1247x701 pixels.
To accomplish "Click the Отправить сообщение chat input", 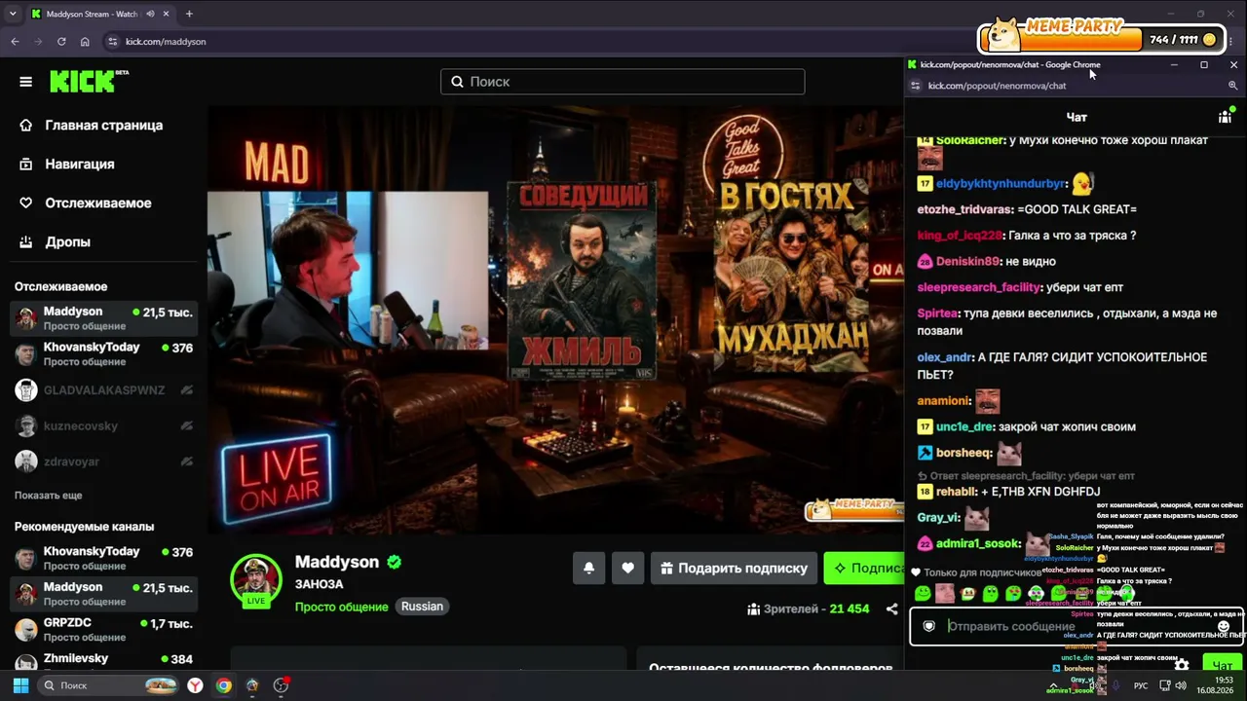I will tap(1077, 626).
